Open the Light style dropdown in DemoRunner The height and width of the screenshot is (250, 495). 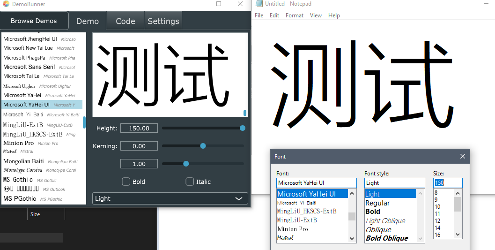coord(170,198)
